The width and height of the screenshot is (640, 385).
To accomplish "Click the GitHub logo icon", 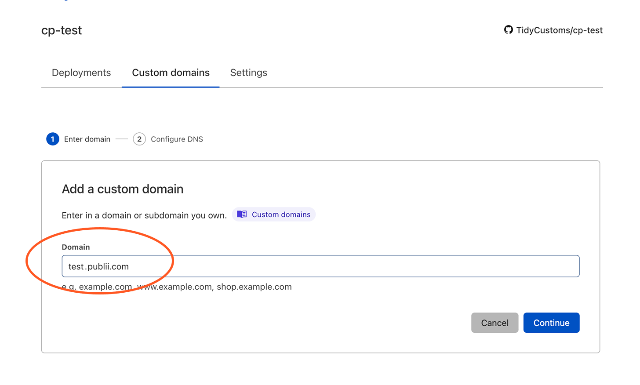I will coord(508,30).
